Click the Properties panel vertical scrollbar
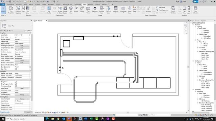 pyautogui.click(x=32, y=71)
